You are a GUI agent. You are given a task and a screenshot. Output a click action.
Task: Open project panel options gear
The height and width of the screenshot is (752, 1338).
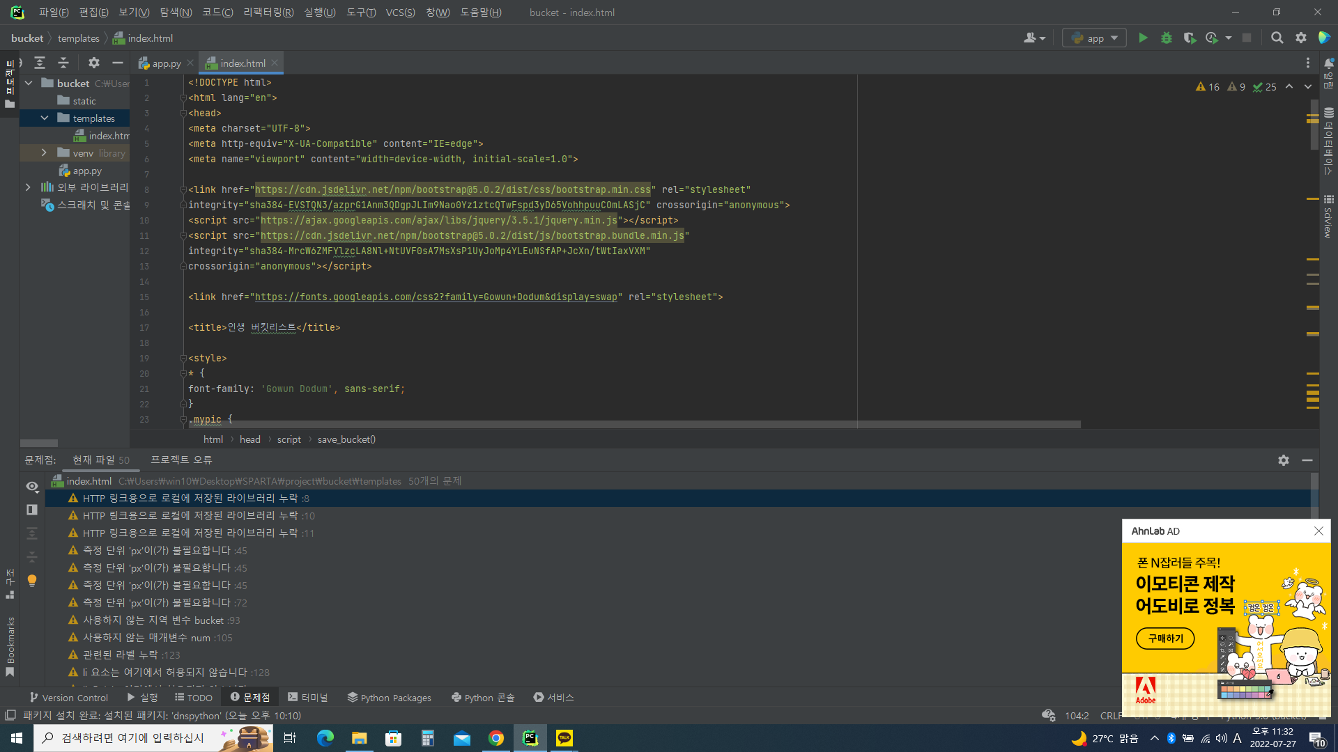pyautogui.click(x=93, y=63)
